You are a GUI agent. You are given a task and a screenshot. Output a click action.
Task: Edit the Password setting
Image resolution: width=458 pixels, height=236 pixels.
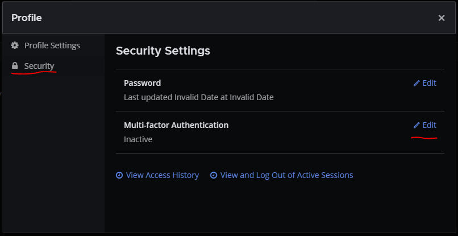(x=429, y=83)
